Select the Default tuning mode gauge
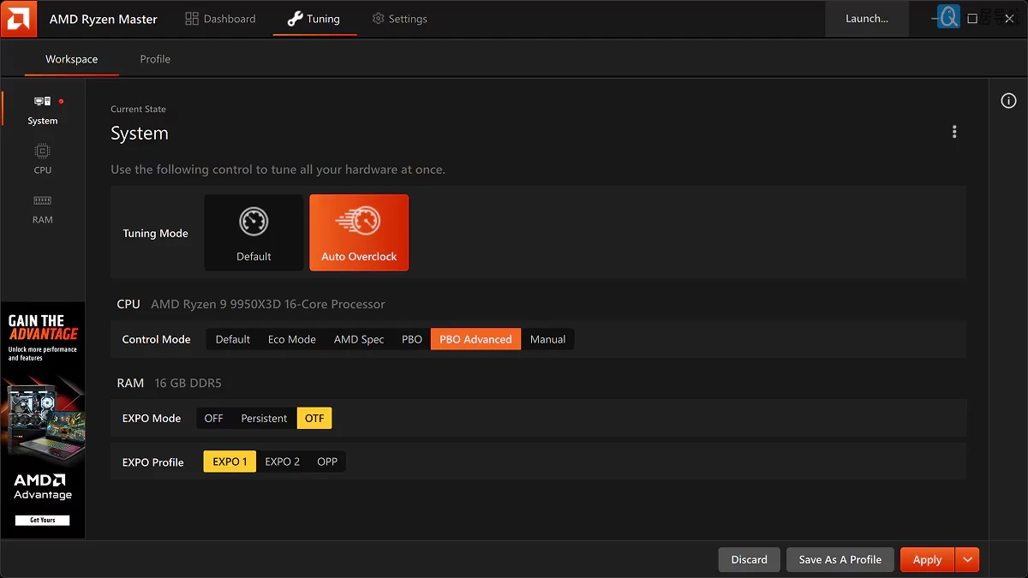This screenshot has height=578, width=1028. coord(254,232)
